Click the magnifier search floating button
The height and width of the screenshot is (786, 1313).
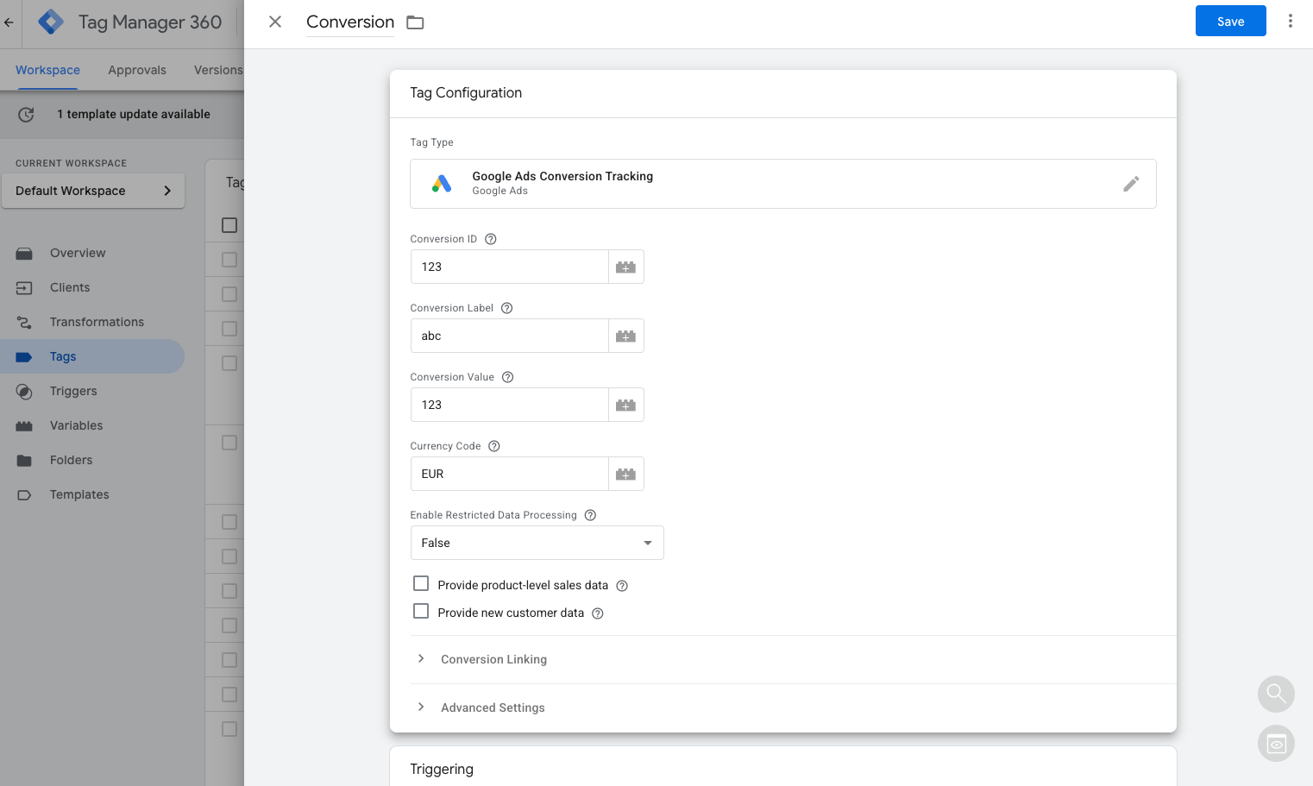pyautogui.click(x=1275, y=693)
